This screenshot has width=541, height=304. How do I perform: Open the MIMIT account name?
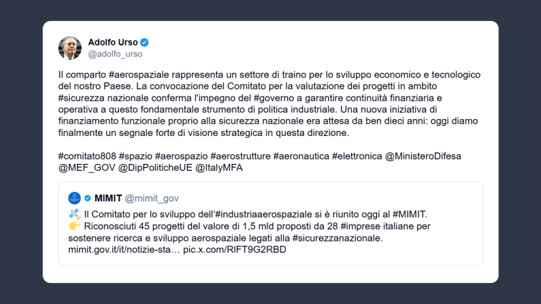point(108,199)
